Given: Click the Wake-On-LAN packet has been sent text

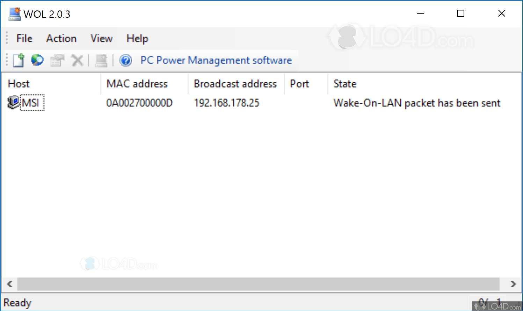Looking at the screenshot, I should pos(417,103).
